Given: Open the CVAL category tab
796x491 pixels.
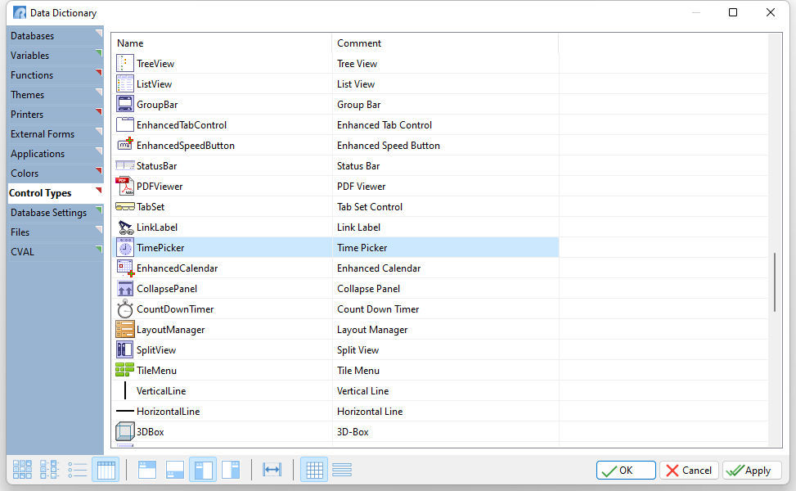Looking at the screenshot, I should click(55, 252).
